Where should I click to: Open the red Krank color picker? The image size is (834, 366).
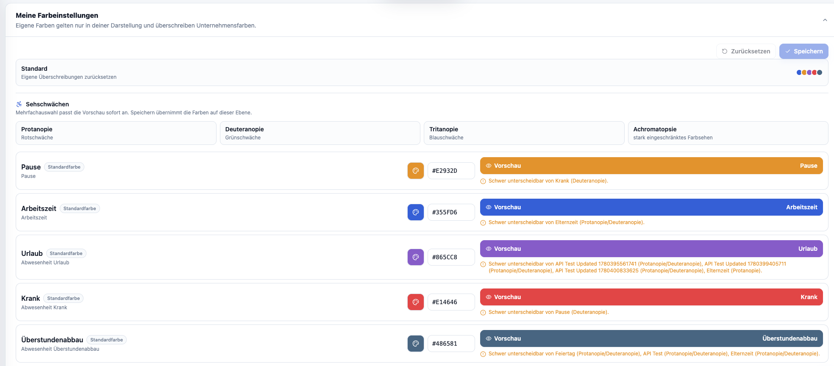[x=416, y=302]
